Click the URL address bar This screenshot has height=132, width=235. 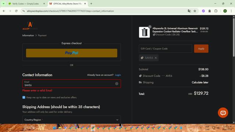click(x=105, y=11)
